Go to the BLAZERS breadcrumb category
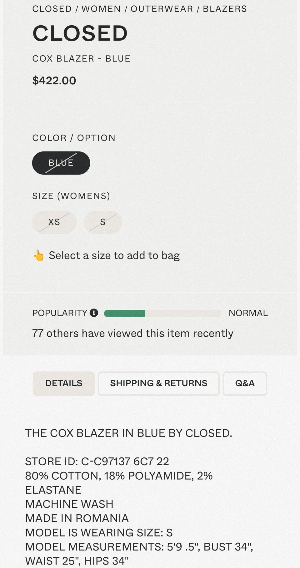Viewport: 300px width, 568px height. coord(225,9)
